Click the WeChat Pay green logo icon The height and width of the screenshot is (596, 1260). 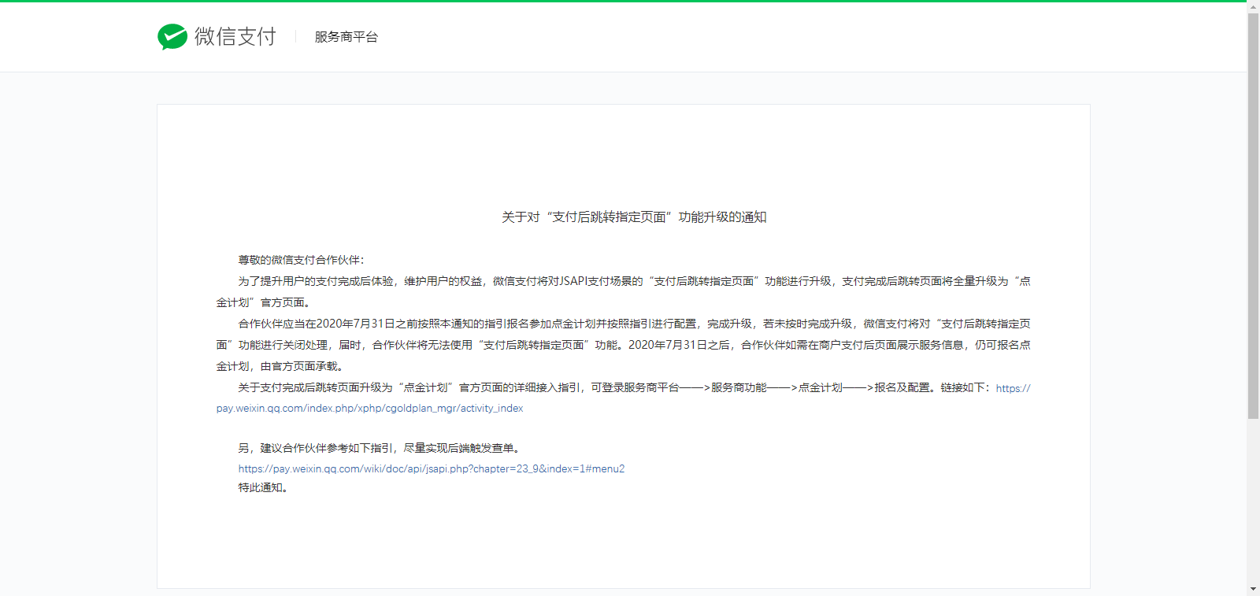pos(172,36)
